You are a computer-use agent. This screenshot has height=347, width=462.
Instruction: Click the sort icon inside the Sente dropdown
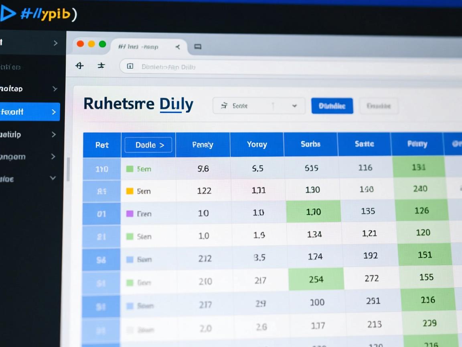coord(225,106)
